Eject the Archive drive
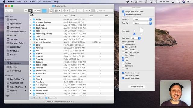Image resolution: width=193 pixels, height=108 pixels. (26, 91)
